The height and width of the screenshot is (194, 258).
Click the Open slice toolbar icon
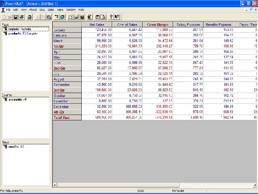76,17
